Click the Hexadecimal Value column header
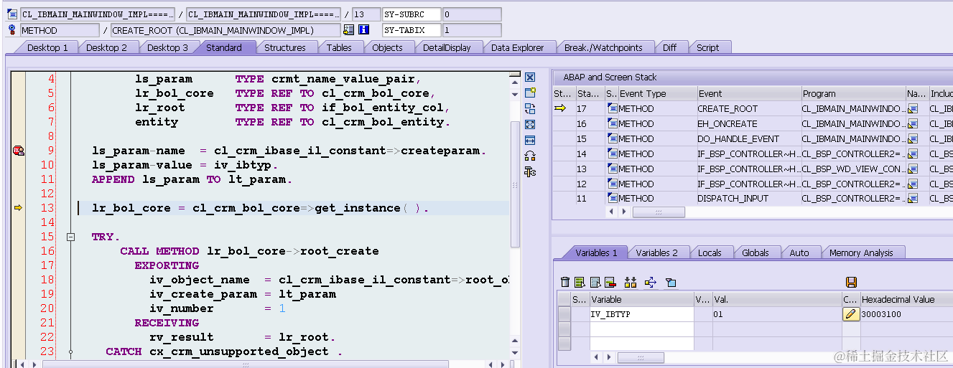 pyautogui.click(x=906, y=299)
